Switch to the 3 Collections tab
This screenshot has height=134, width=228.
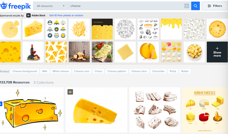pyautogui.click(x=43, y=83)
